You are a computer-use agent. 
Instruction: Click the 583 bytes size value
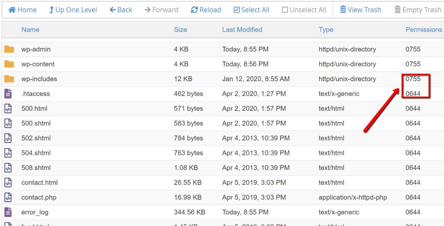point(188,123)
